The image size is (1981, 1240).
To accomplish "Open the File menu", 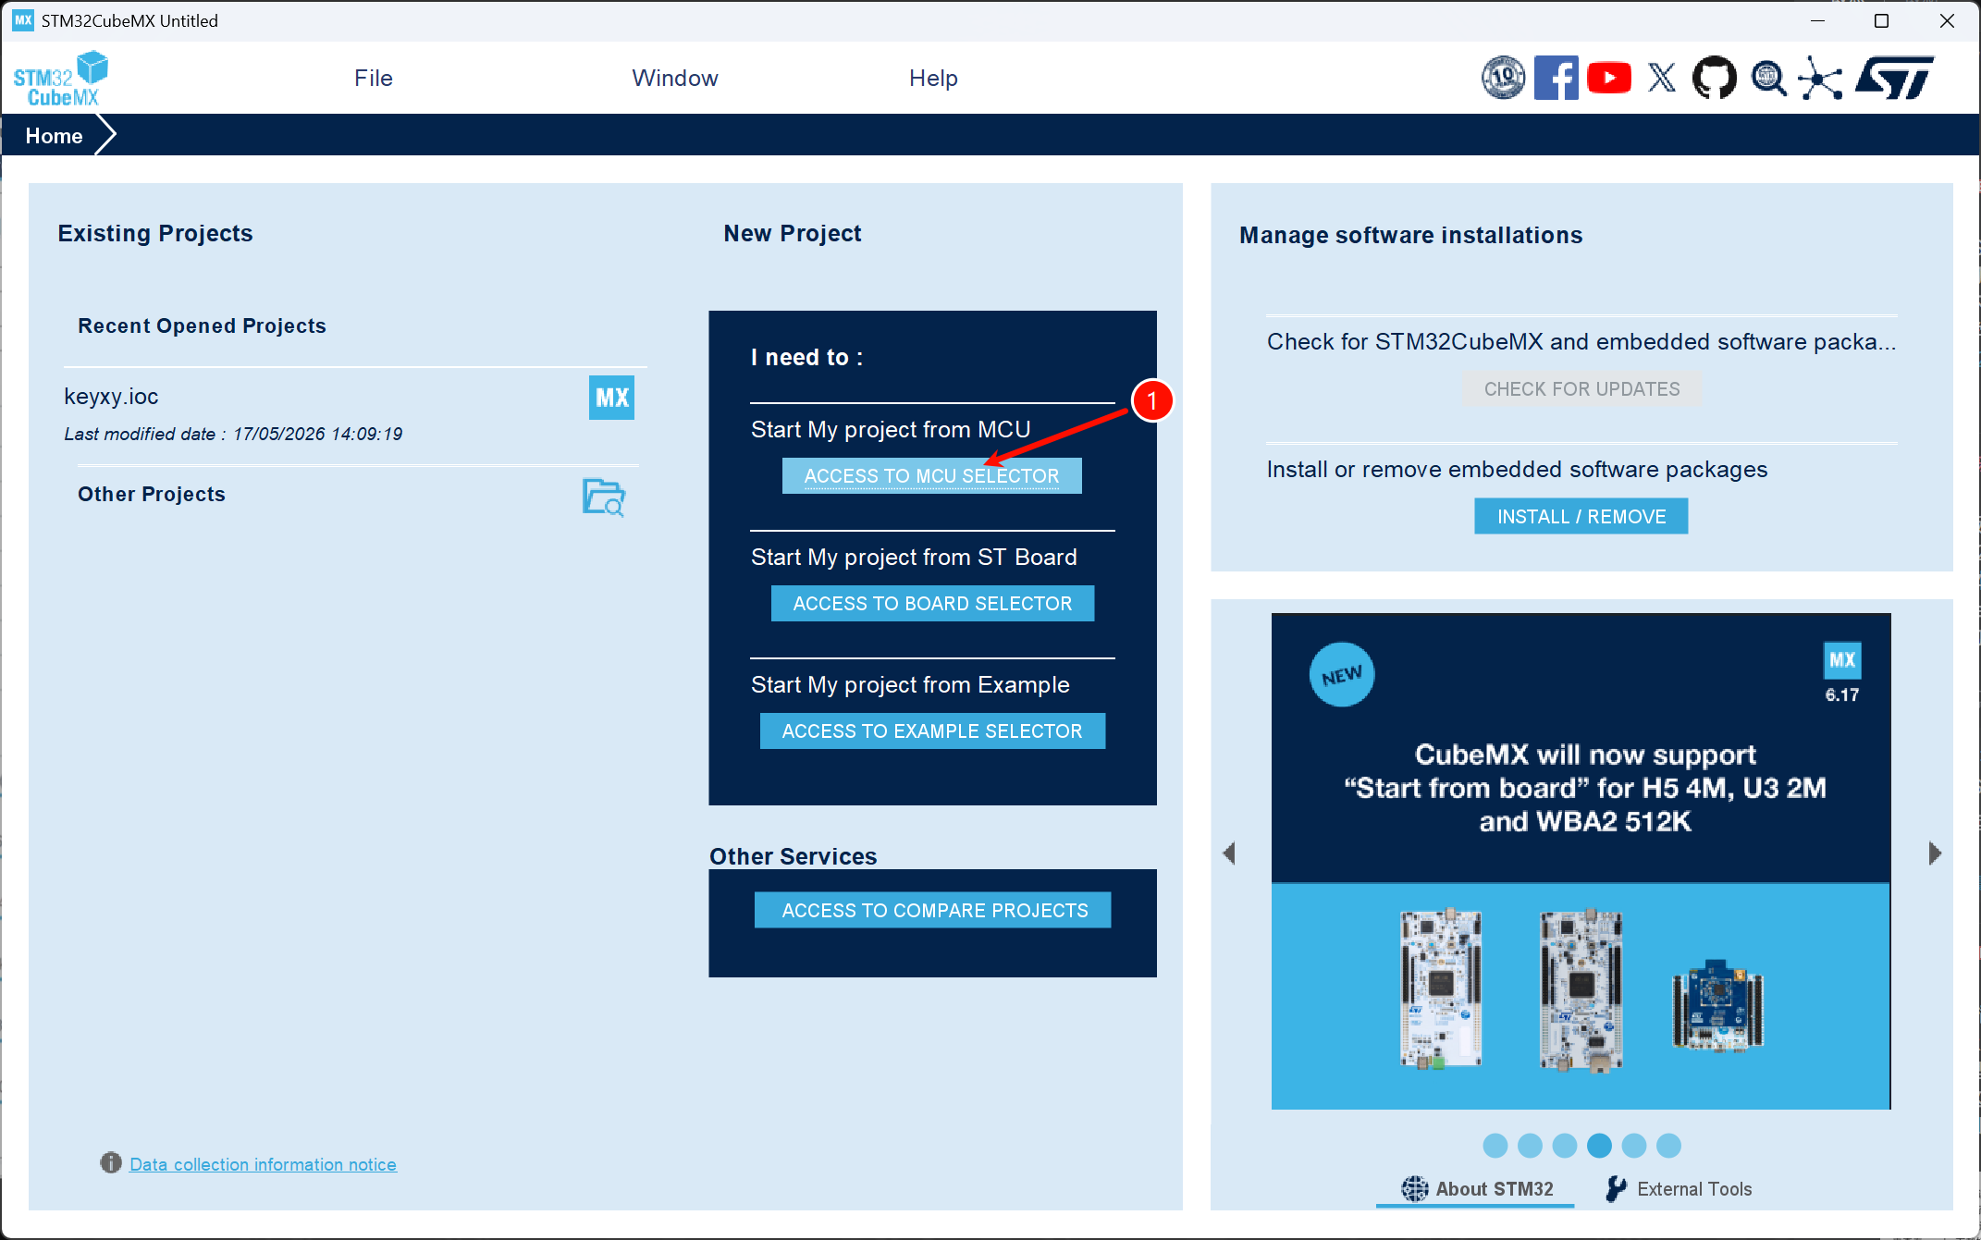I will click(x=374, y=78).
